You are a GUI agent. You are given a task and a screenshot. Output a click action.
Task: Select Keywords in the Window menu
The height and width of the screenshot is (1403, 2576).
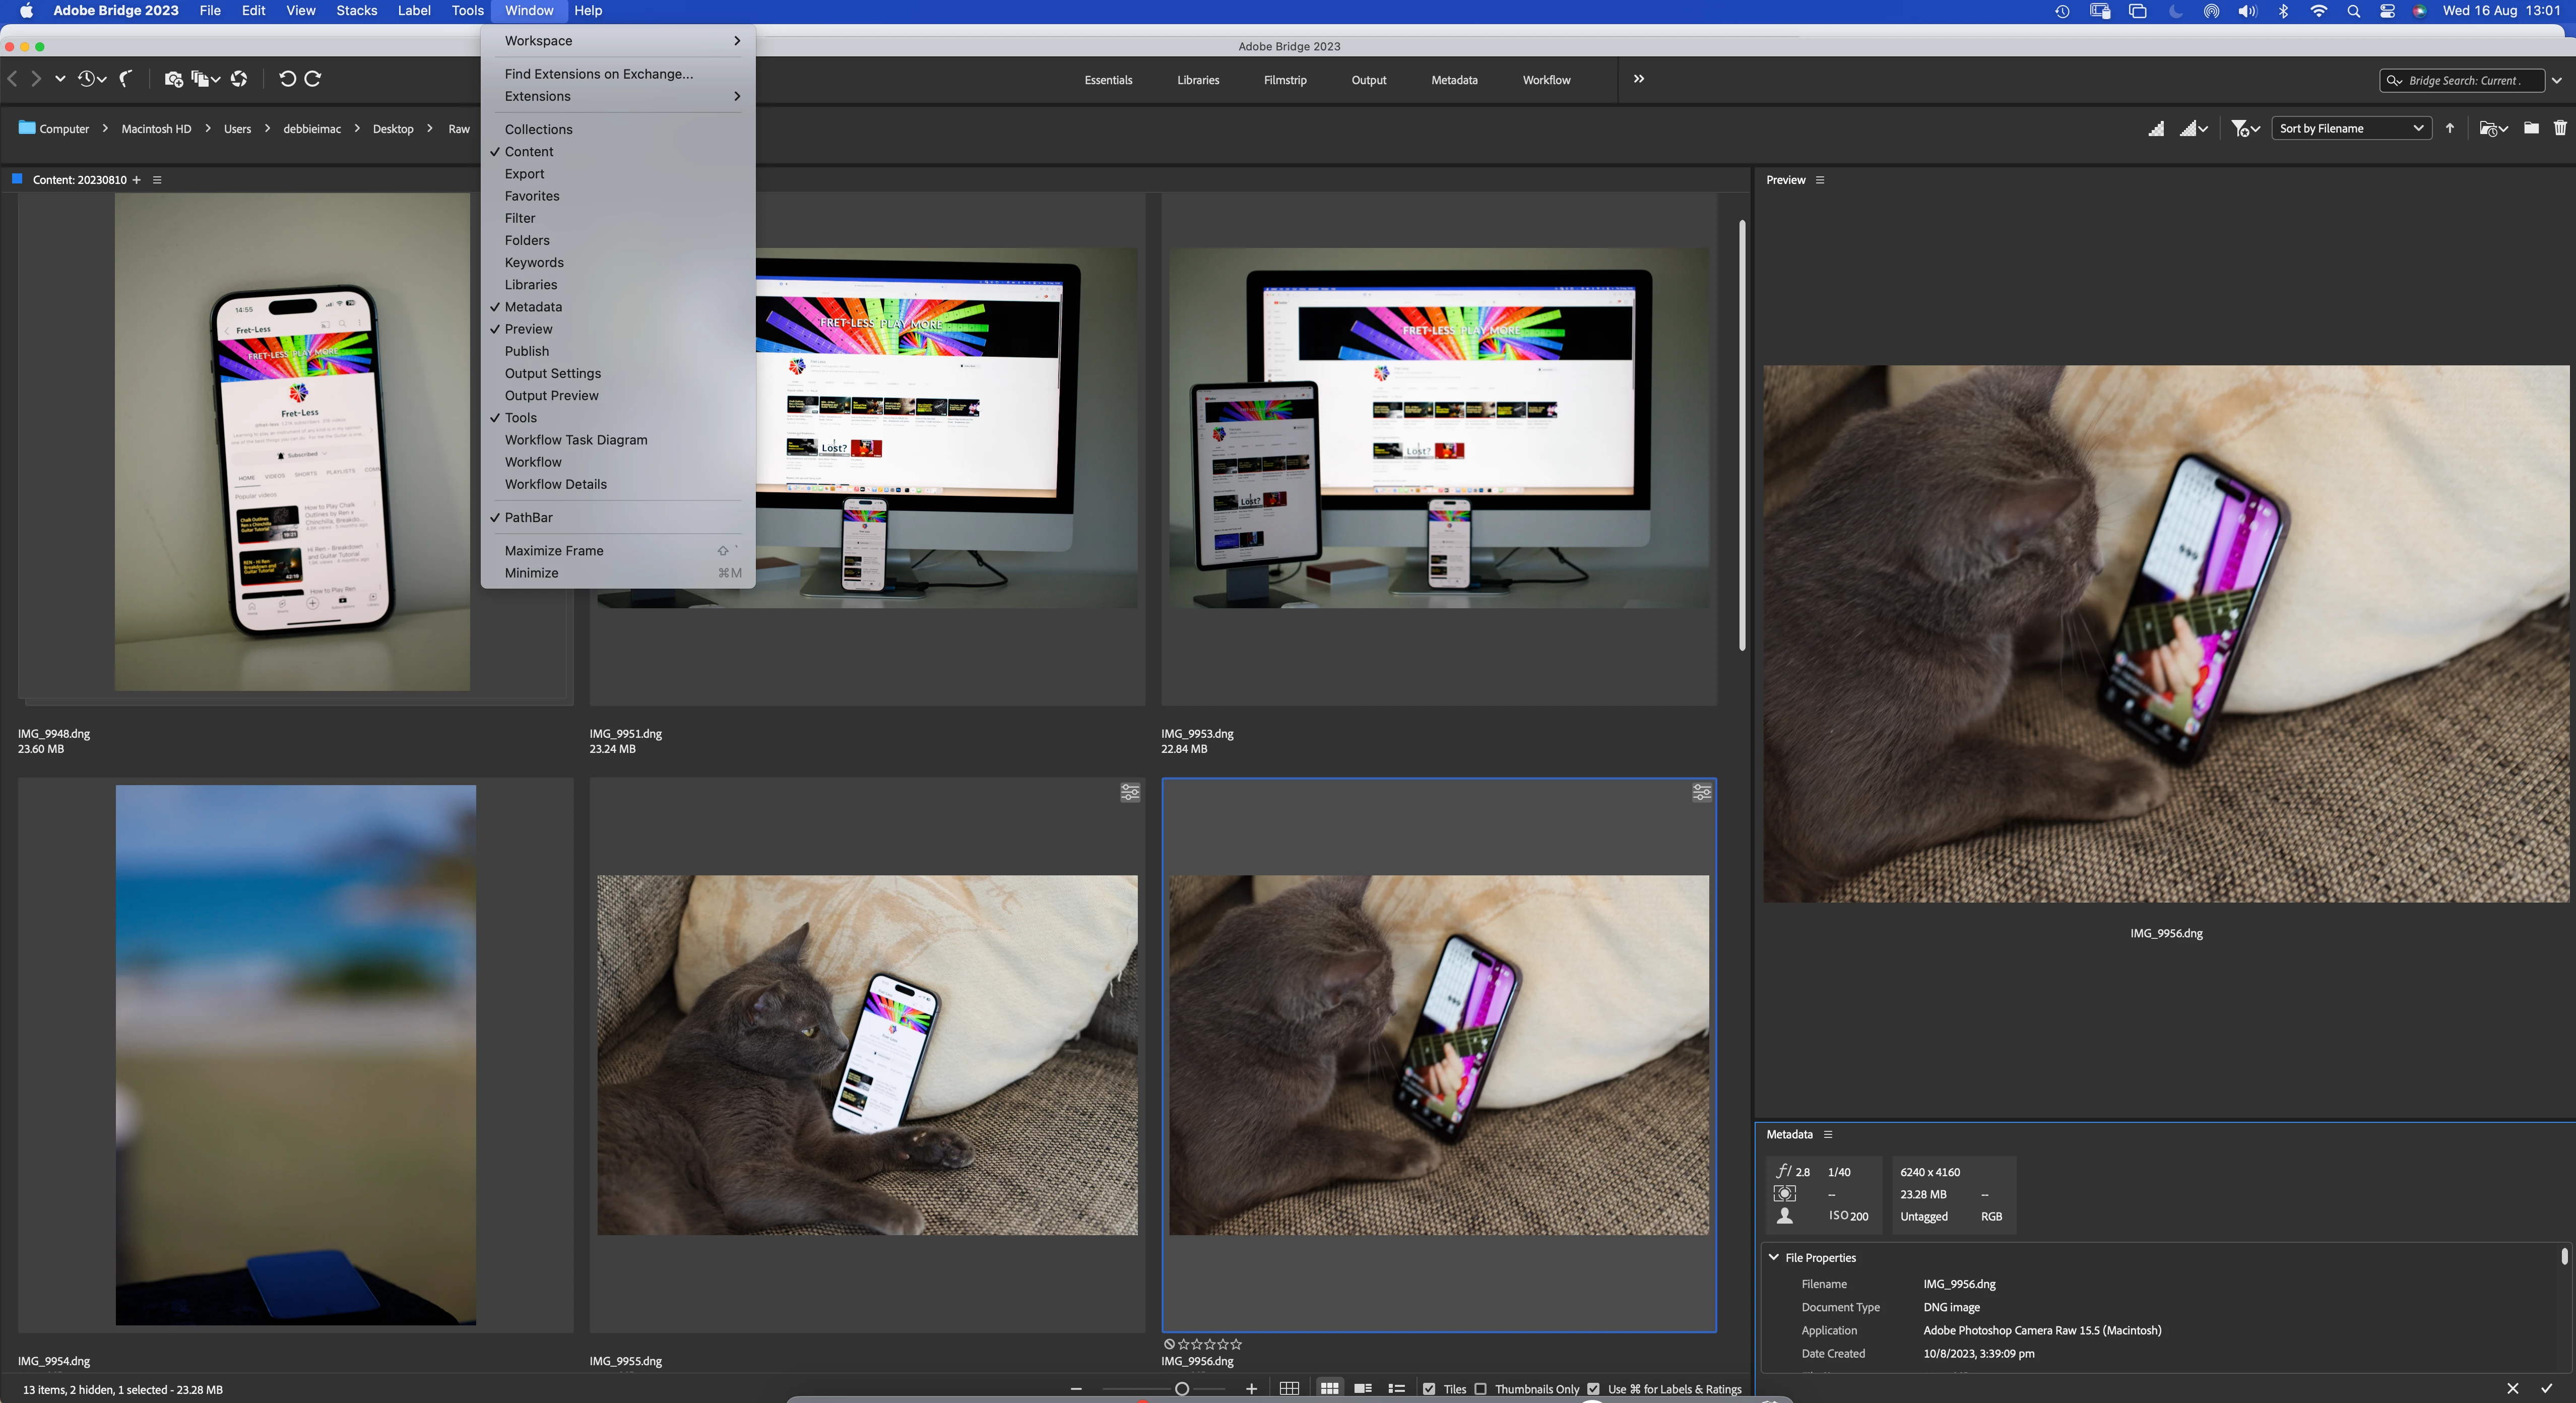(534, 262)
